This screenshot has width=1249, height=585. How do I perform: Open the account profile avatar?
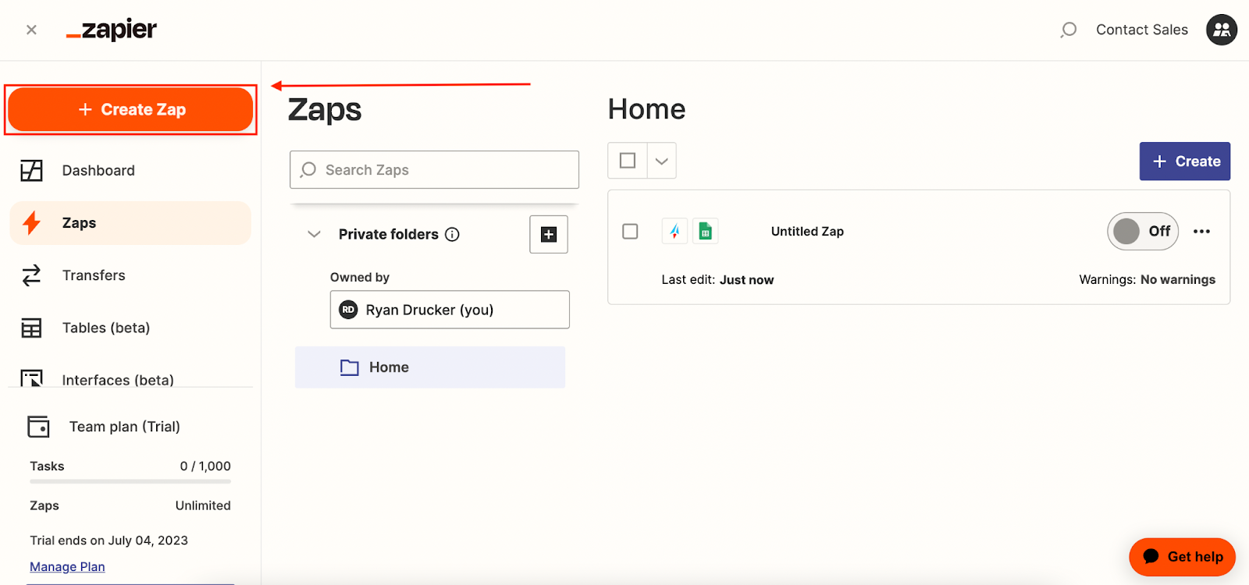[1222, 30]
